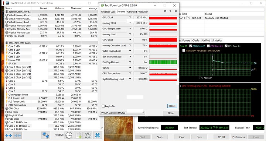Viewport: 266px width, 141px height.
Task: Switch to the Validation tab
Action: (143, 12)
